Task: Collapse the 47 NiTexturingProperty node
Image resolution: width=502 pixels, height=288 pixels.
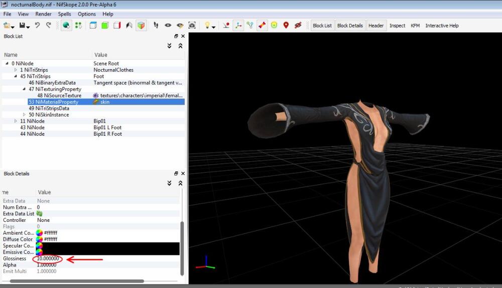Action: (x=24, y=89)
